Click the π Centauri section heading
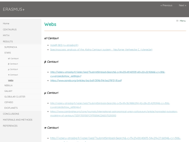 click(x=51, y=128)
